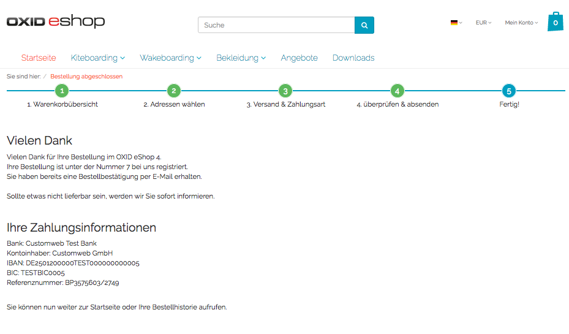Go to the Startseite menu item
This screenshot has height=334, width=569.
39,58
